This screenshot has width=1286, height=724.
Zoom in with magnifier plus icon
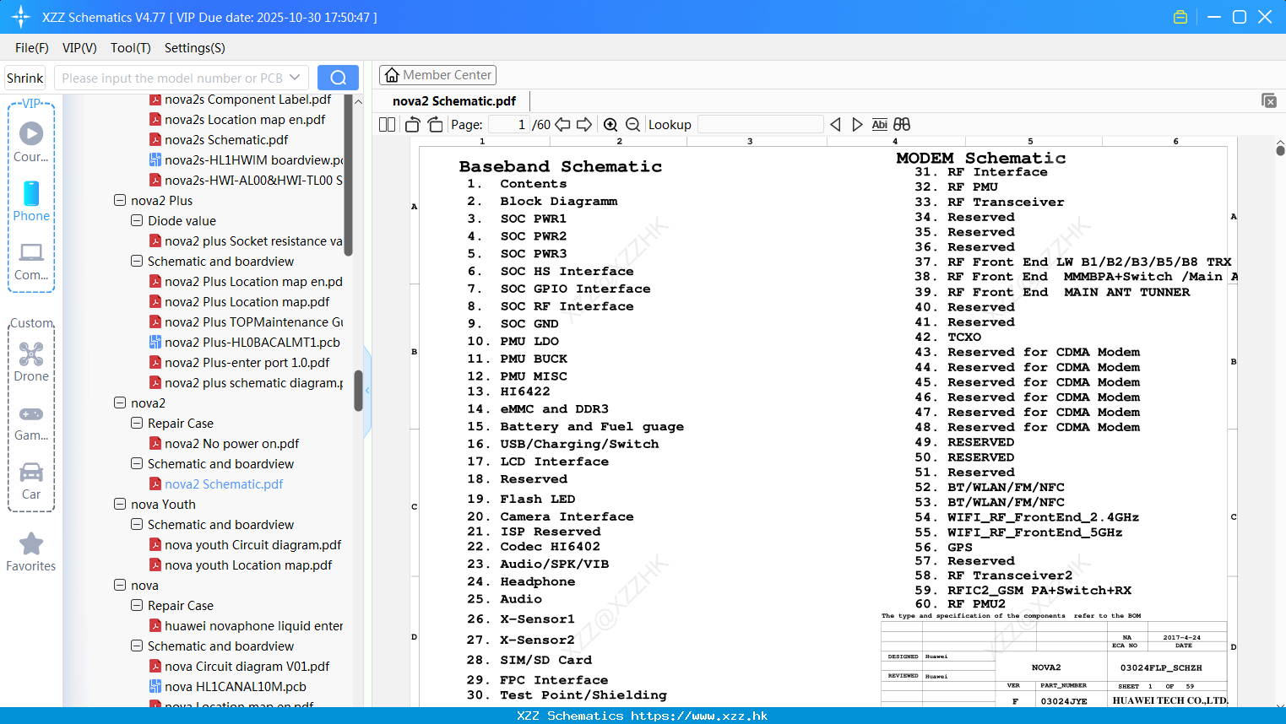pos(610,125)
